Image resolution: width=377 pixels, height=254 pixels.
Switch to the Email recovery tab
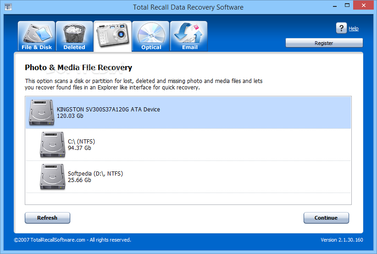click(189, 36)
